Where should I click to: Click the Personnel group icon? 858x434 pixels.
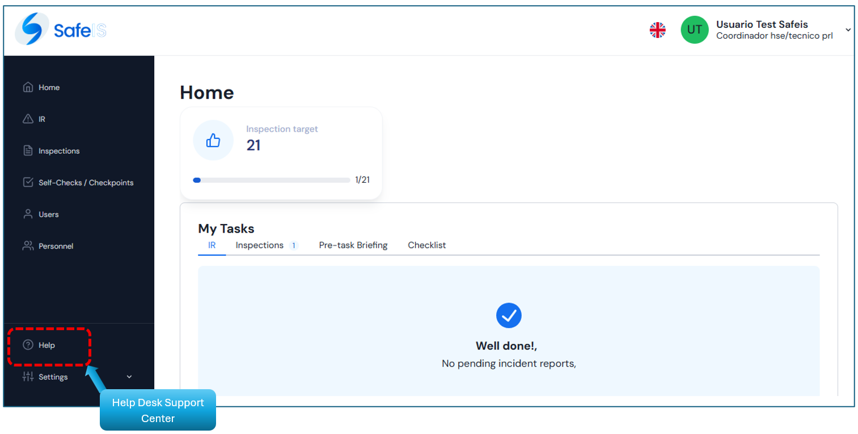(x=28, y=246)
